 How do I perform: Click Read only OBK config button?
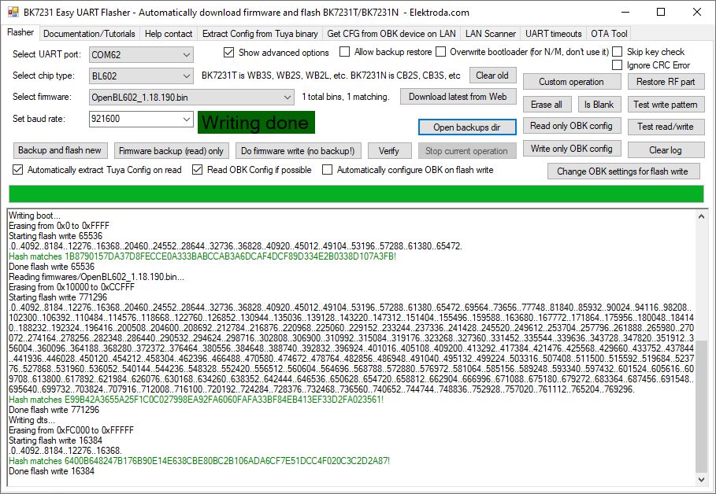pyautogui.click(x=572, y=126)
